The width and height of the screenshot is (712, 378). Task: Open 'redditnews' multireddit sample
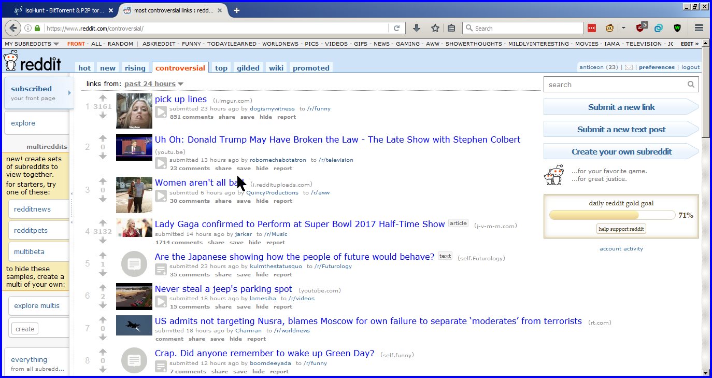click(38, 208)
